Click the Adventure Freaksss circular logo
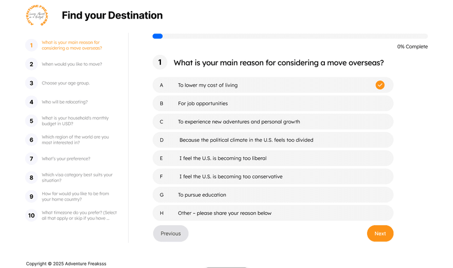Image resolution: width=453 pixels, height=268 pixels. pyautogui.click(x=37, y=15)
